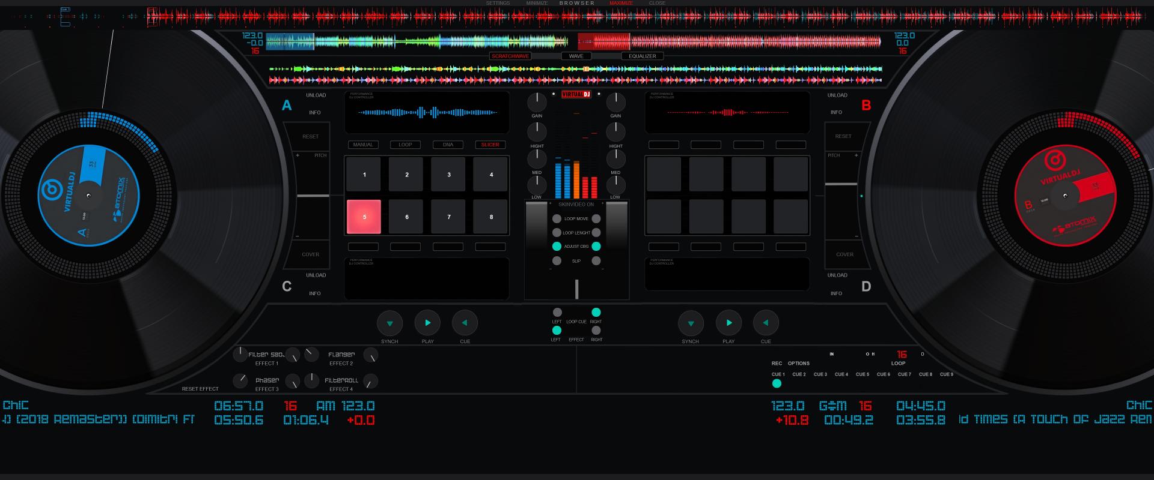This screenshot has width=1154, height=480.
Task: Click deck A Cue button
Action: tap(465, 323)
